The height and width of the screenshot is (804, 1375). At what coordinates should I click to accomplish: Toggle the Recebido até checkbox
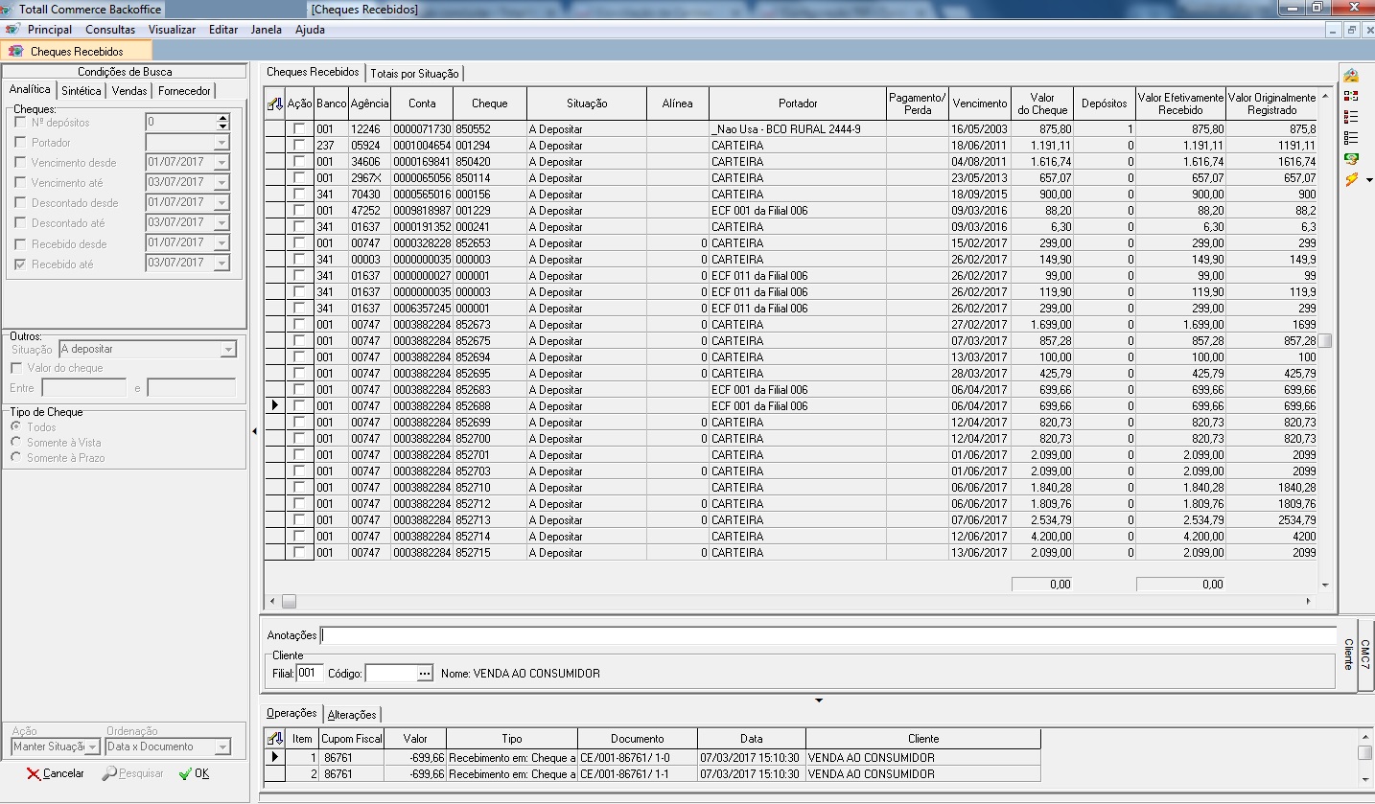(21, 264)
